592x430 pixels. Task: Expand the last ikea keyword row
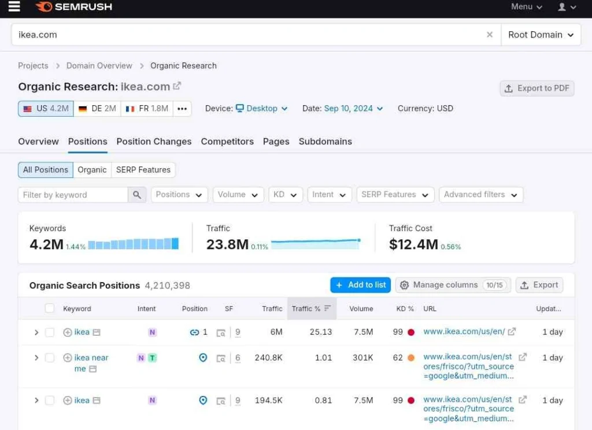tap(36, 400)
